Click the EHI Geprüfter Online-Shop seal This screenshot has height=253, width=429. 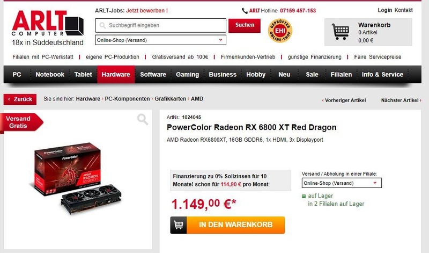(280, 31)
